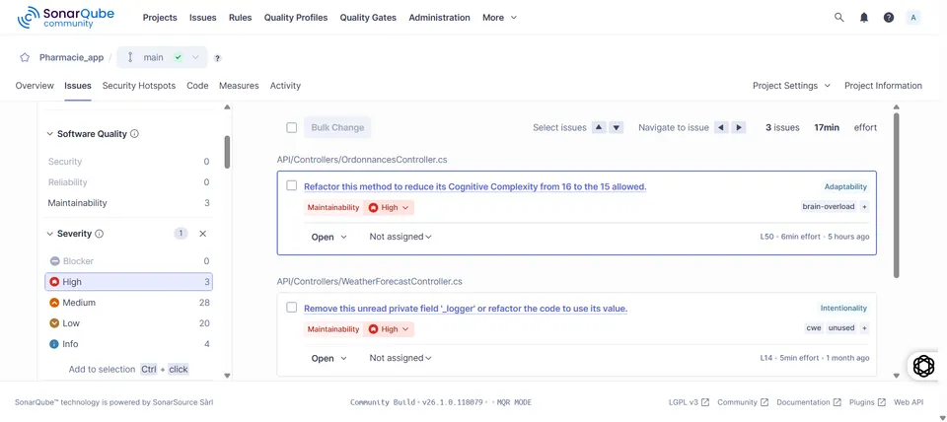Viewport: 947px width, 422px height.
Task: Click the Medium severity icon
Action: [54, 303]
